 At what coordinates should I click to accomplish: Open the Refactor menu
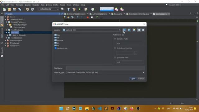(36, 5)
